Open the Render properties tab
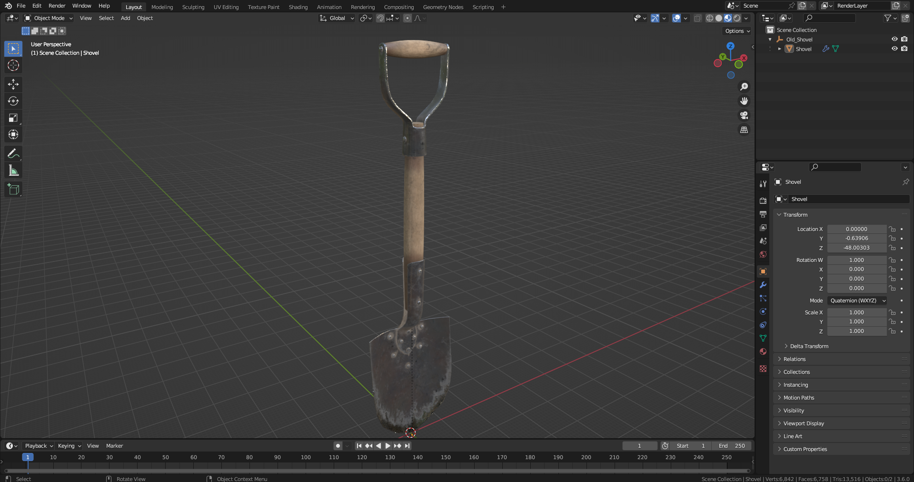The image size is (914, 482). pos(763,201)
